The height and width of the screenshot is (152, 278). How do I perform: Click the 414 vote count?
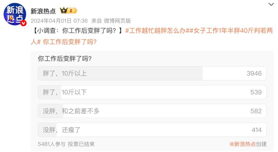[257, 130]
